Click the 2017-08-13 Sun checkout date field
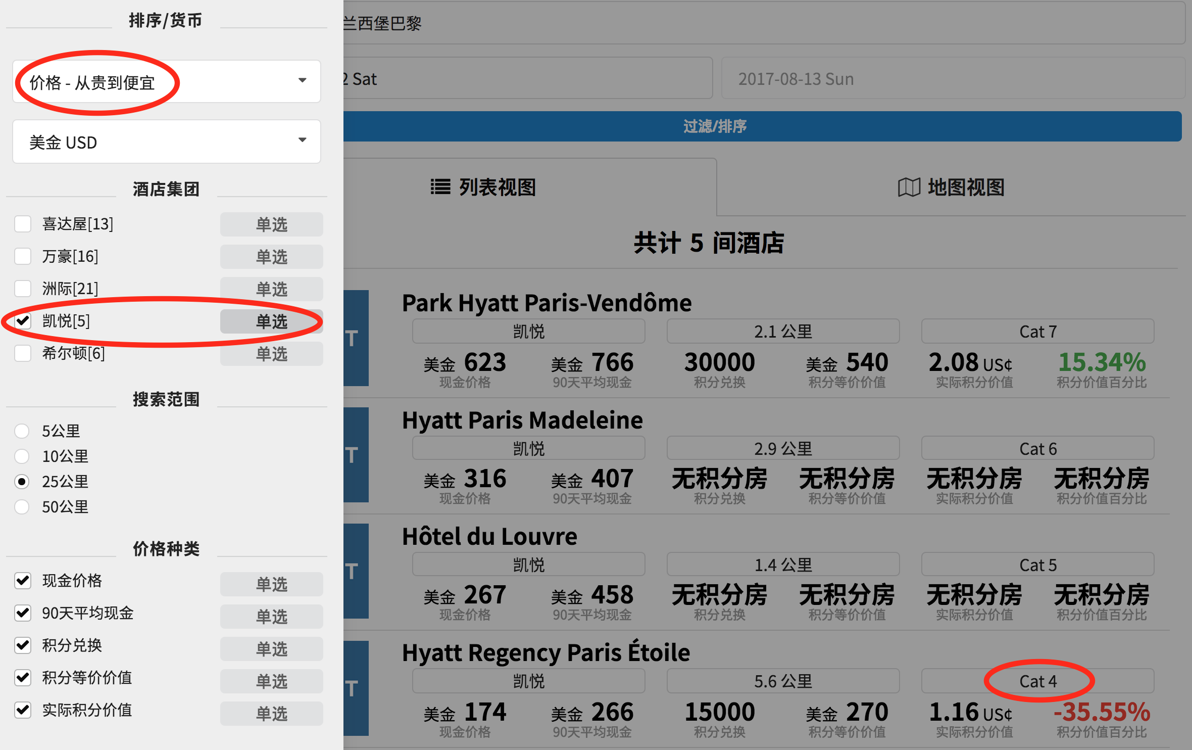This screenshot has width=1192, height=750. click(953, 78)
